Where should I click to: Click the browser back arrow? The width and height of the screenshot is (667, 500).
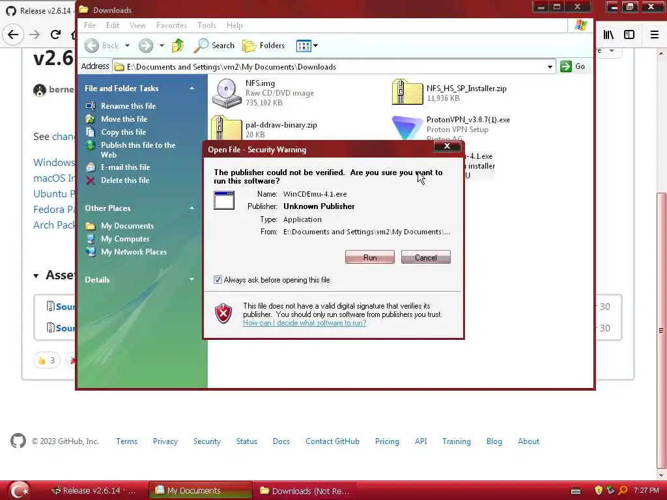[x=13, y=35]
